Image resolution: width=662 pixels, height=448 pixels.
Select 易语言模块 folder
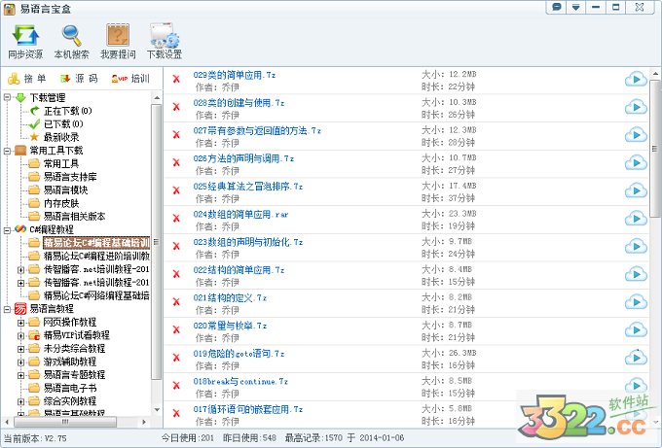coord(65,190)
